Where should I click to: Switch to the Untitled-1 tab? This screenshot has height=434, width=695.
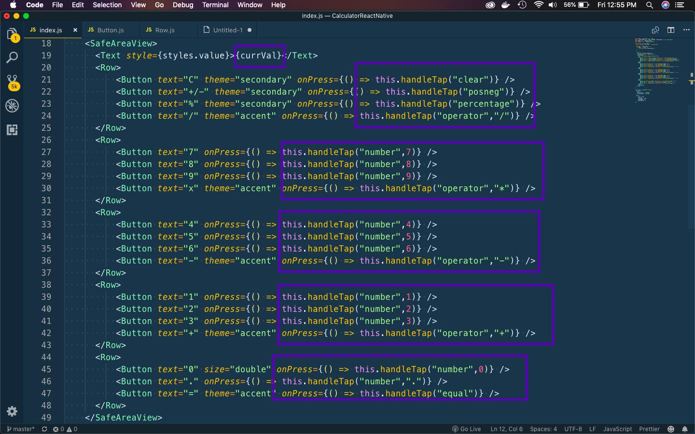pyautogui.click(x=228, y=30)
